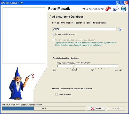
Task: Click the resolution quality slider handle
Action: (74, 66)
